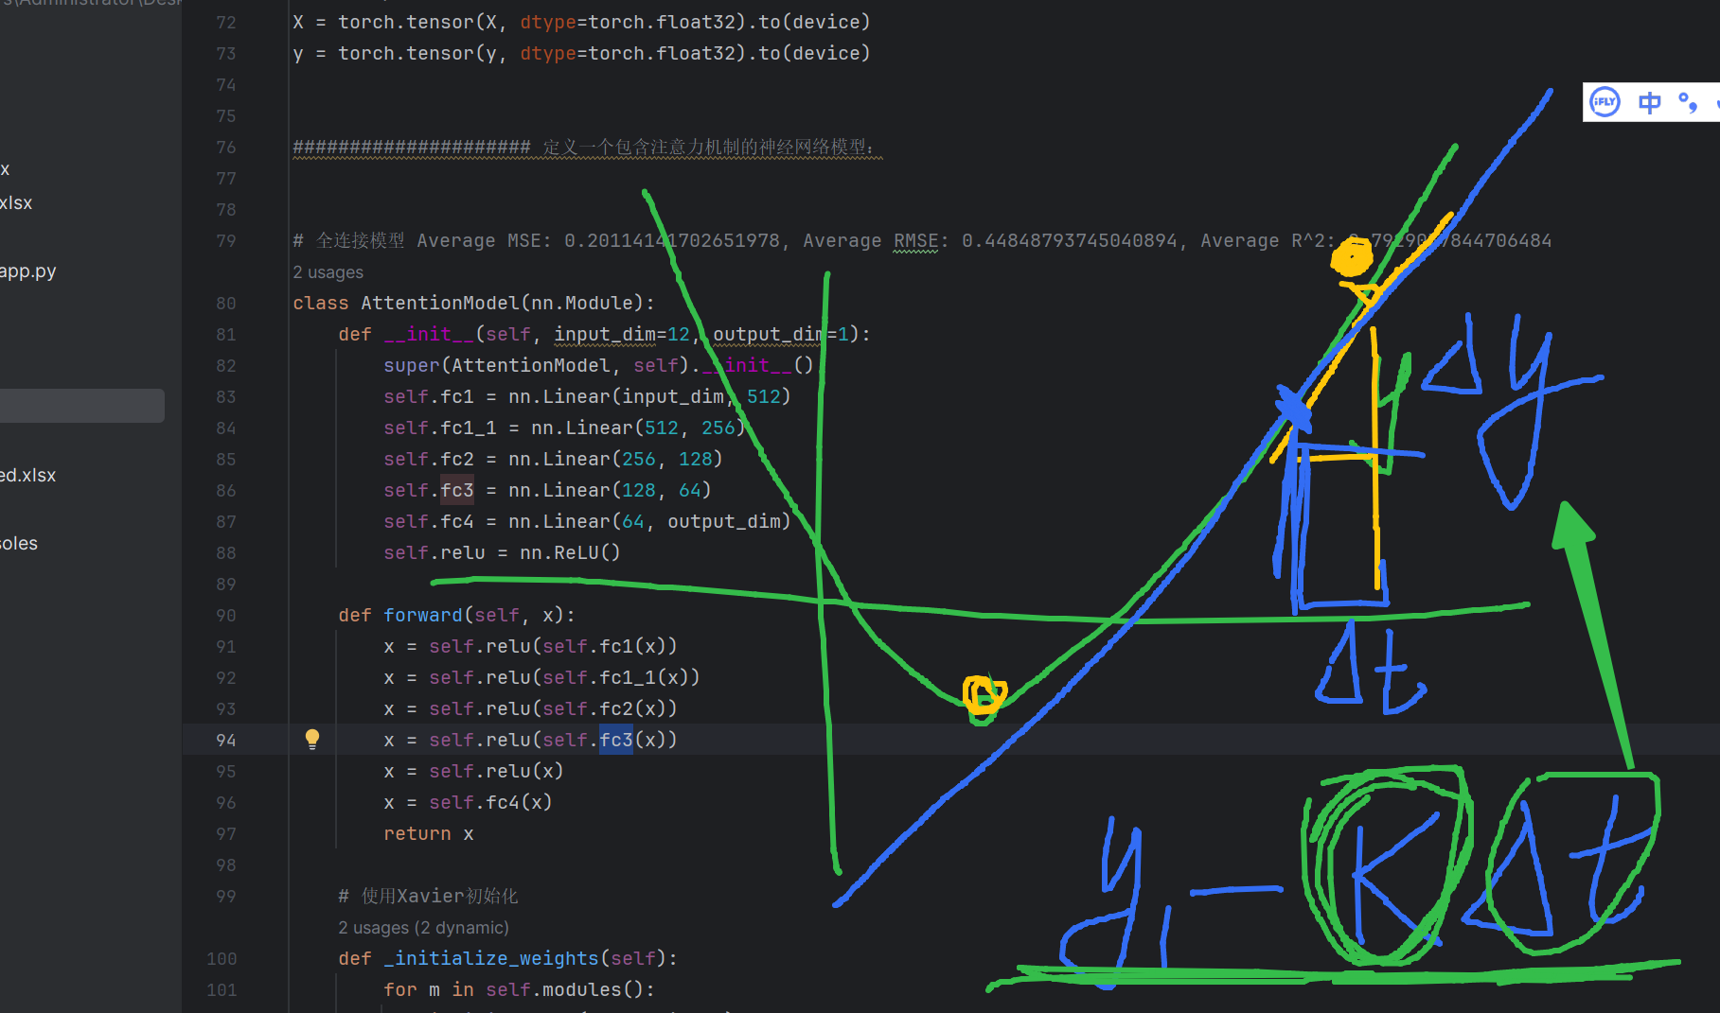Image resolution: width=1720 pixels, height=1013 pixels.
Task: Click 'self.fc1_1' on line 84
Action: point(440,428)
